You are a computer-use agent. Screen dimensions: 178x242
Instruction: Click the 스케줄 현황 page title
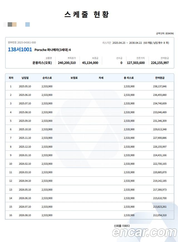86,14
